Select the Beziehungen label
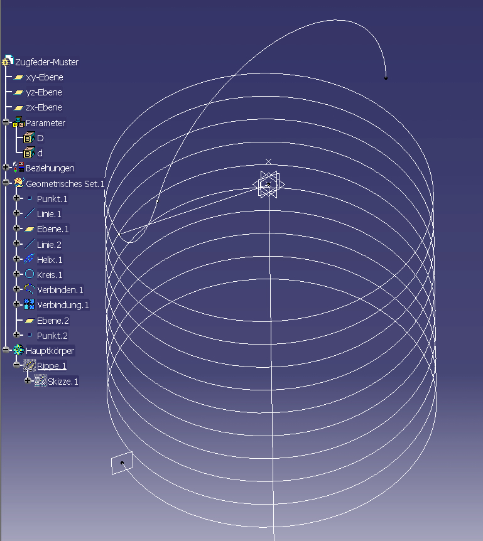 click(x=50, y=168)
